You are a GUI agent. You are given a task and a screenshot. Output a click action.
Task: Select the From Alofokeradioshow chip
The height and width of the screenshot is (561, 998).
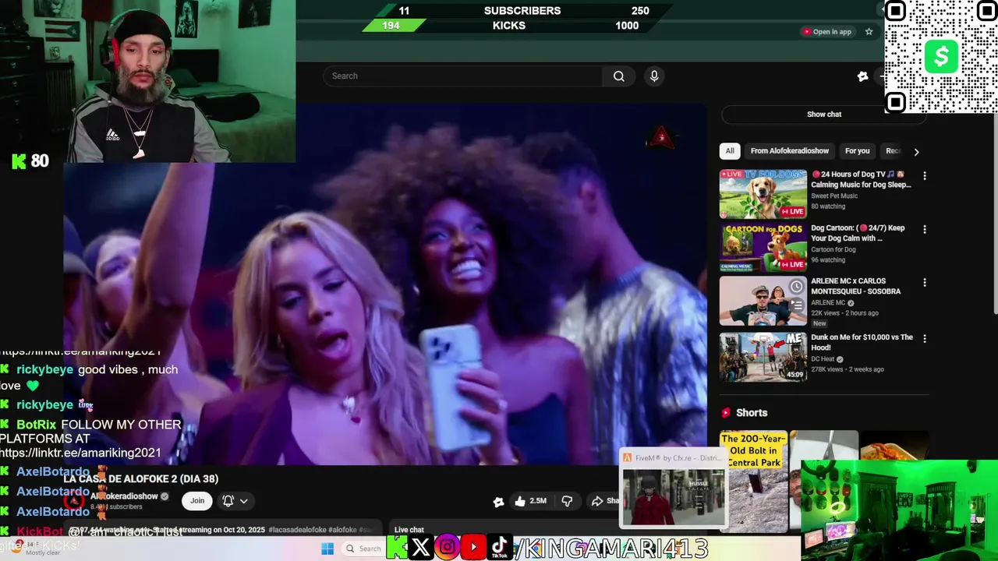(x=790, y=151)
